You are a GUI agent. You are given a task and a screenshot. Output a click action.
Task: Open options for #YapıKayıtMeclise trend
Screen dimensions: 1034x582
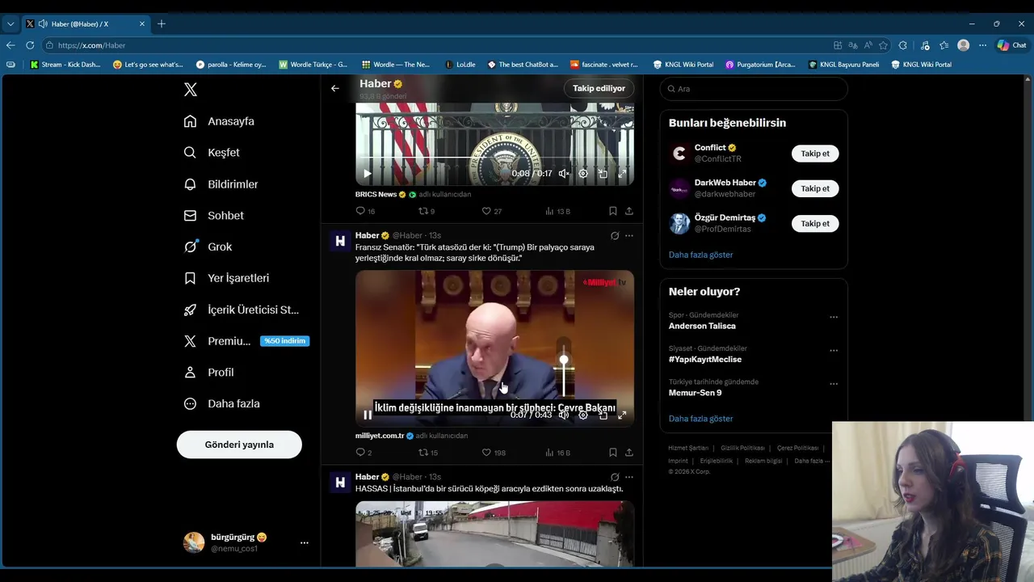834,351
